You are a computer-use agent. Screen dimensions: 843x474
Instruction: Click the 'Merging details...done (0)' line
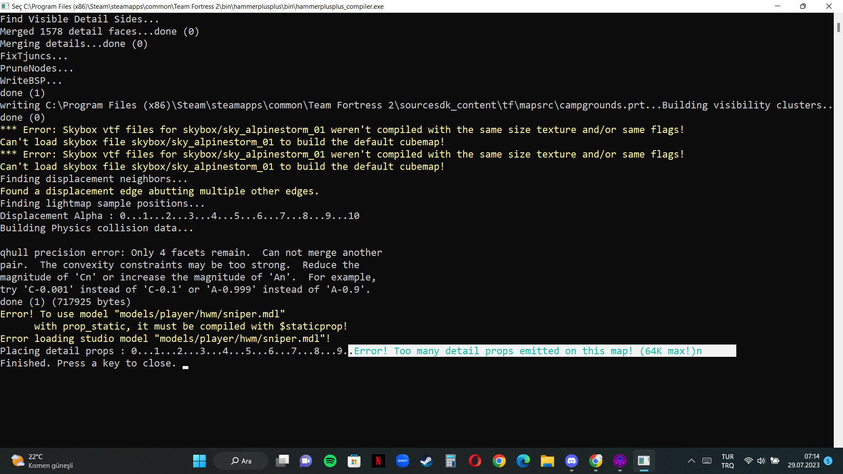point(74,44)
